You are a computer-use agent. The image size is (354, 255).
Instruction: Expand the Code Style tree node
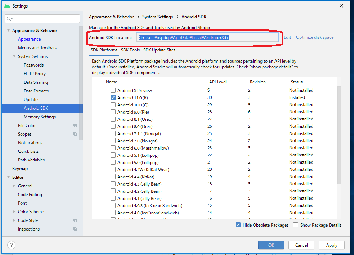14,220
